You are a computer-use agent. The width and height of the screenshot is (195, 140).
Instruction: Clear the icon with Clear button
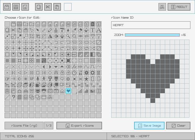tap(178, 126)
